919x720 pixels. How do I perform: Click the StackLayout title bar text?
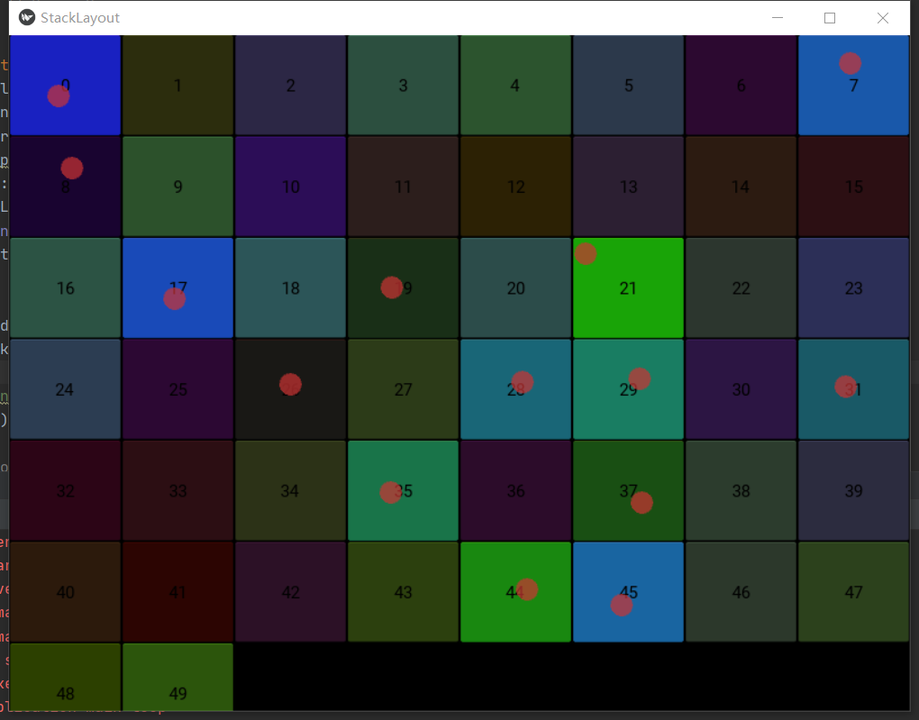point(78,17)
